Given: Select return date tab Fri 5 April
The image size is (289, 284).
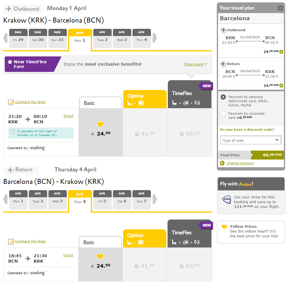Looking at the screenshot, I should tap(102, 200).
